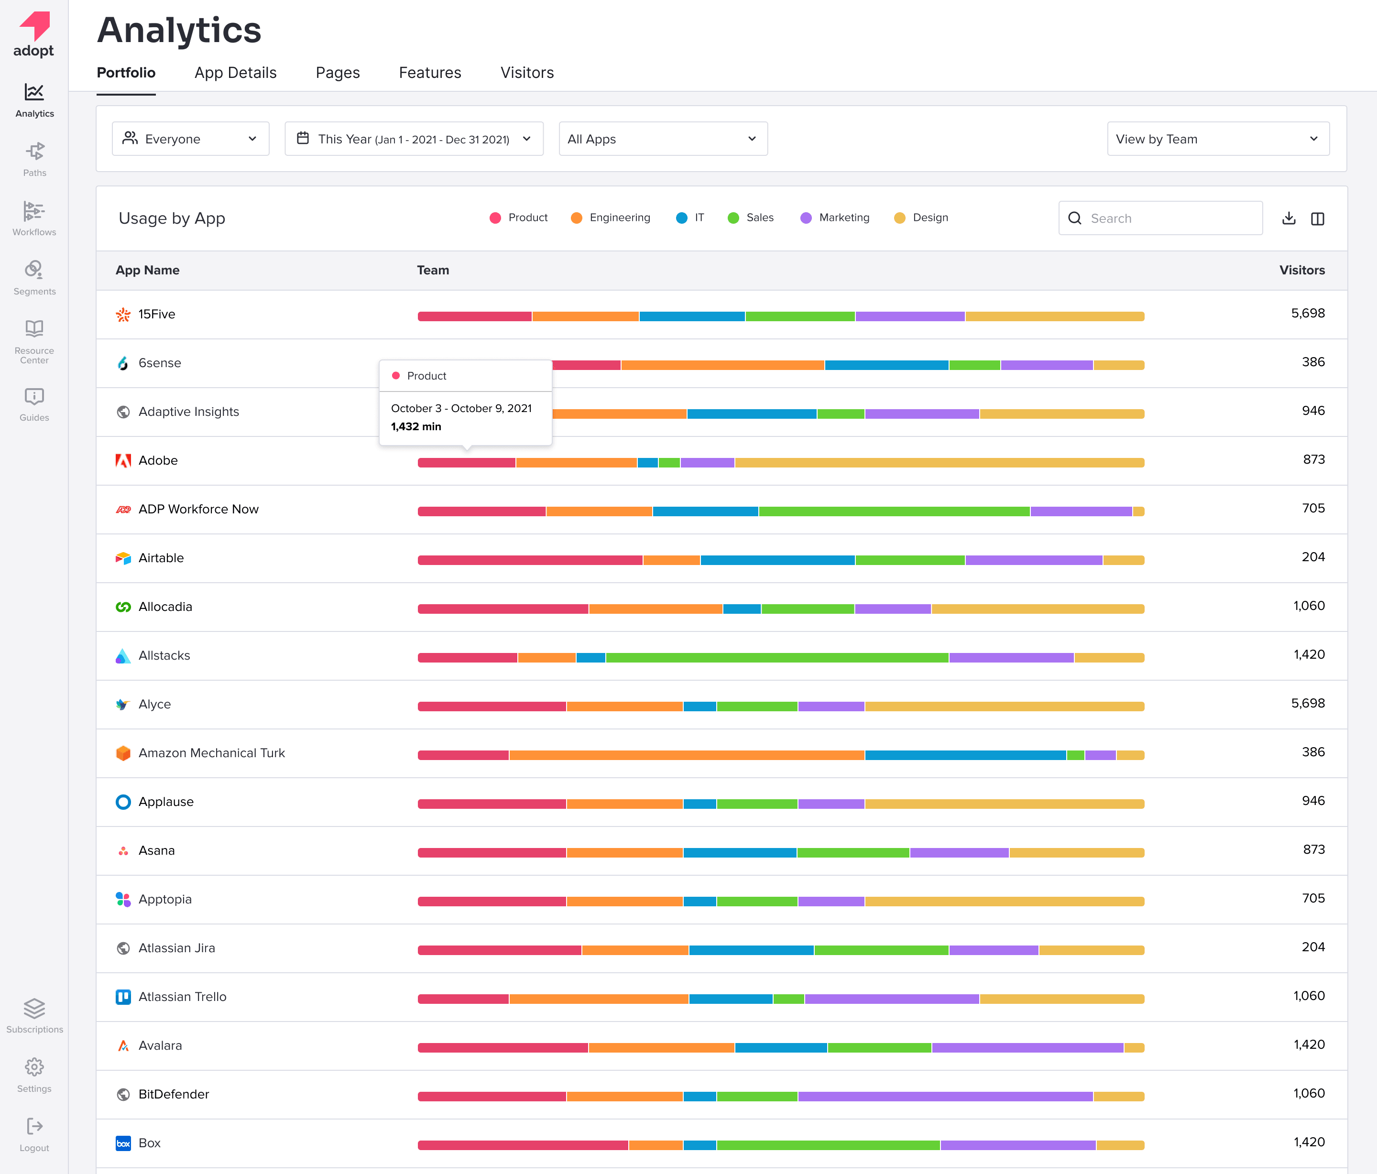The height and width of the screenshot is (1174, 1377).
Task: Toggle Design team in the legend
Action: click(921, 217)
